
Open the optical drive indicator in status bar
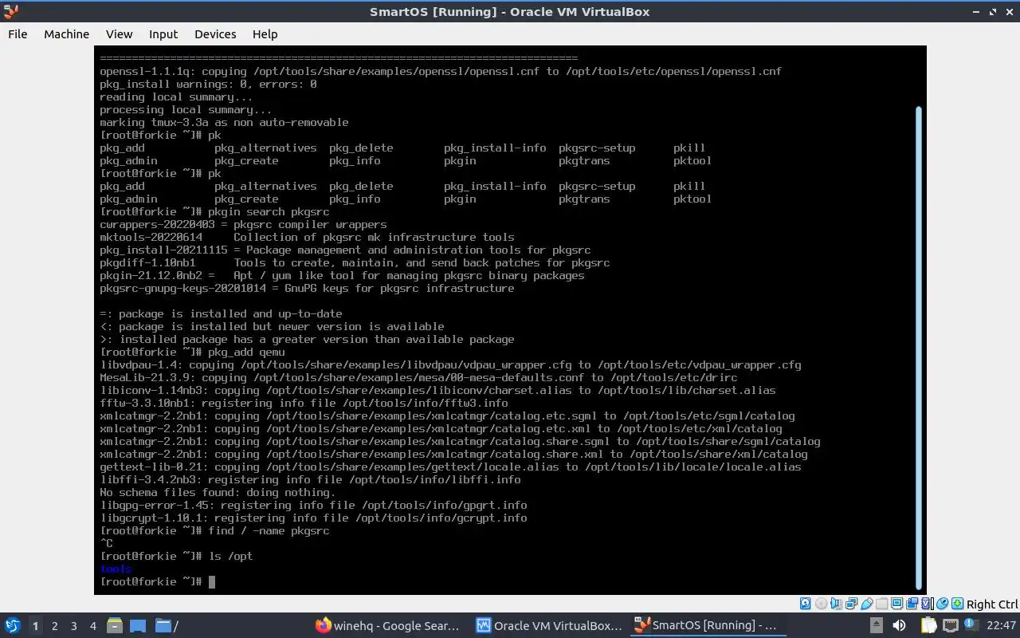822,604
